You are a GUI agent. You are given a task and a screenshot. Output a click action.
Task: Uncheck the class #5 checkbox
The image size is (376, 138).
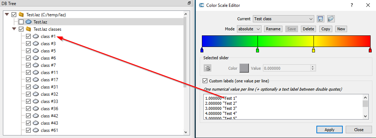[x=28, y=51]
